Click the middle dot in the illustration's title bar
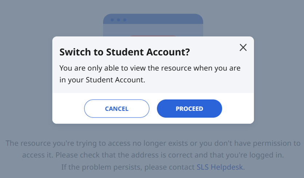Viewport: 304px width, 178px height. click(118, 20)
